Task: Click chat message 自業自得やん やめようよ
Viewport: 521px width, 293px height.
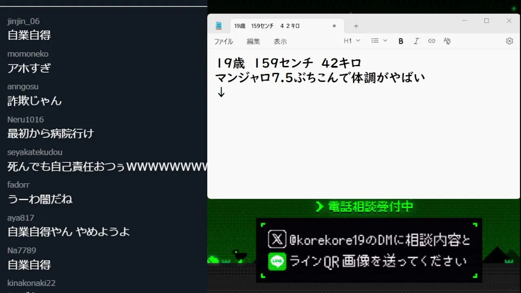Action: 69,232
